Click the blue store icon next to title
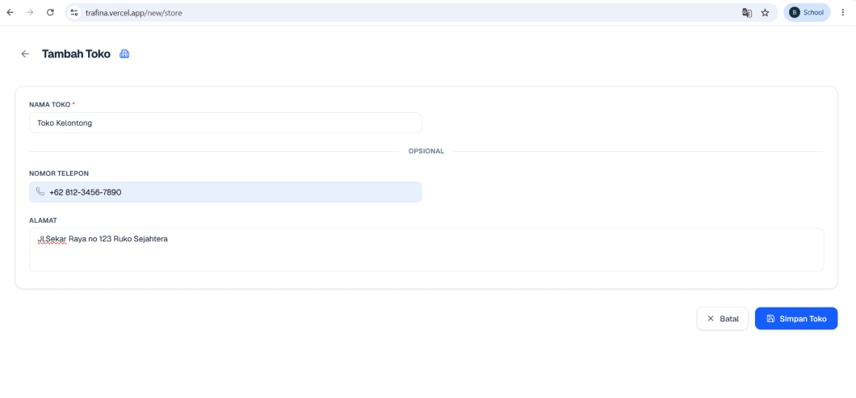Viewport: 856px width, 398px height. (x=124, y=54)
